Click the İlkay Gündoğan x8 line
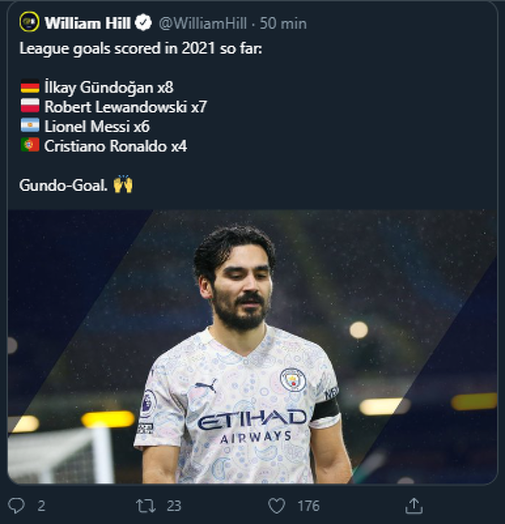 109,87
